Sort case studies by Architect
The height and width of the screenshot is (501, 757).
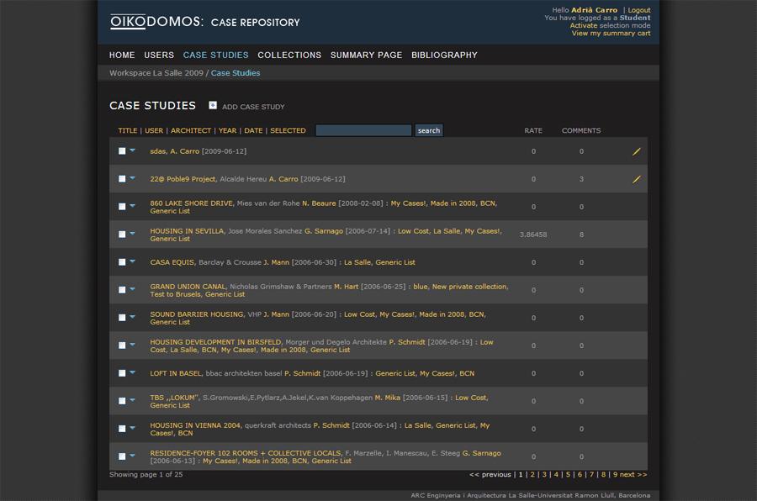point(191,131)
